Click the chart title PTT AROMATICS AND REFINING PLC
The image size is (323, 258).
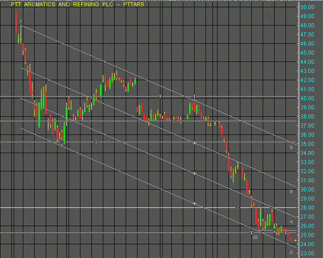coord(62,5)
